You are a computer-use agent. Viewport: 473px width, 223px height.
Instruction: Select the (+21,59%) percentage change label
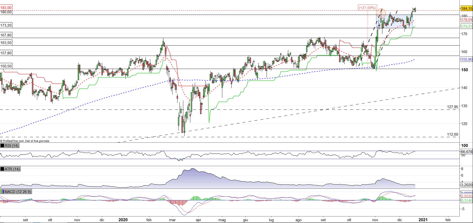[367, 8]
